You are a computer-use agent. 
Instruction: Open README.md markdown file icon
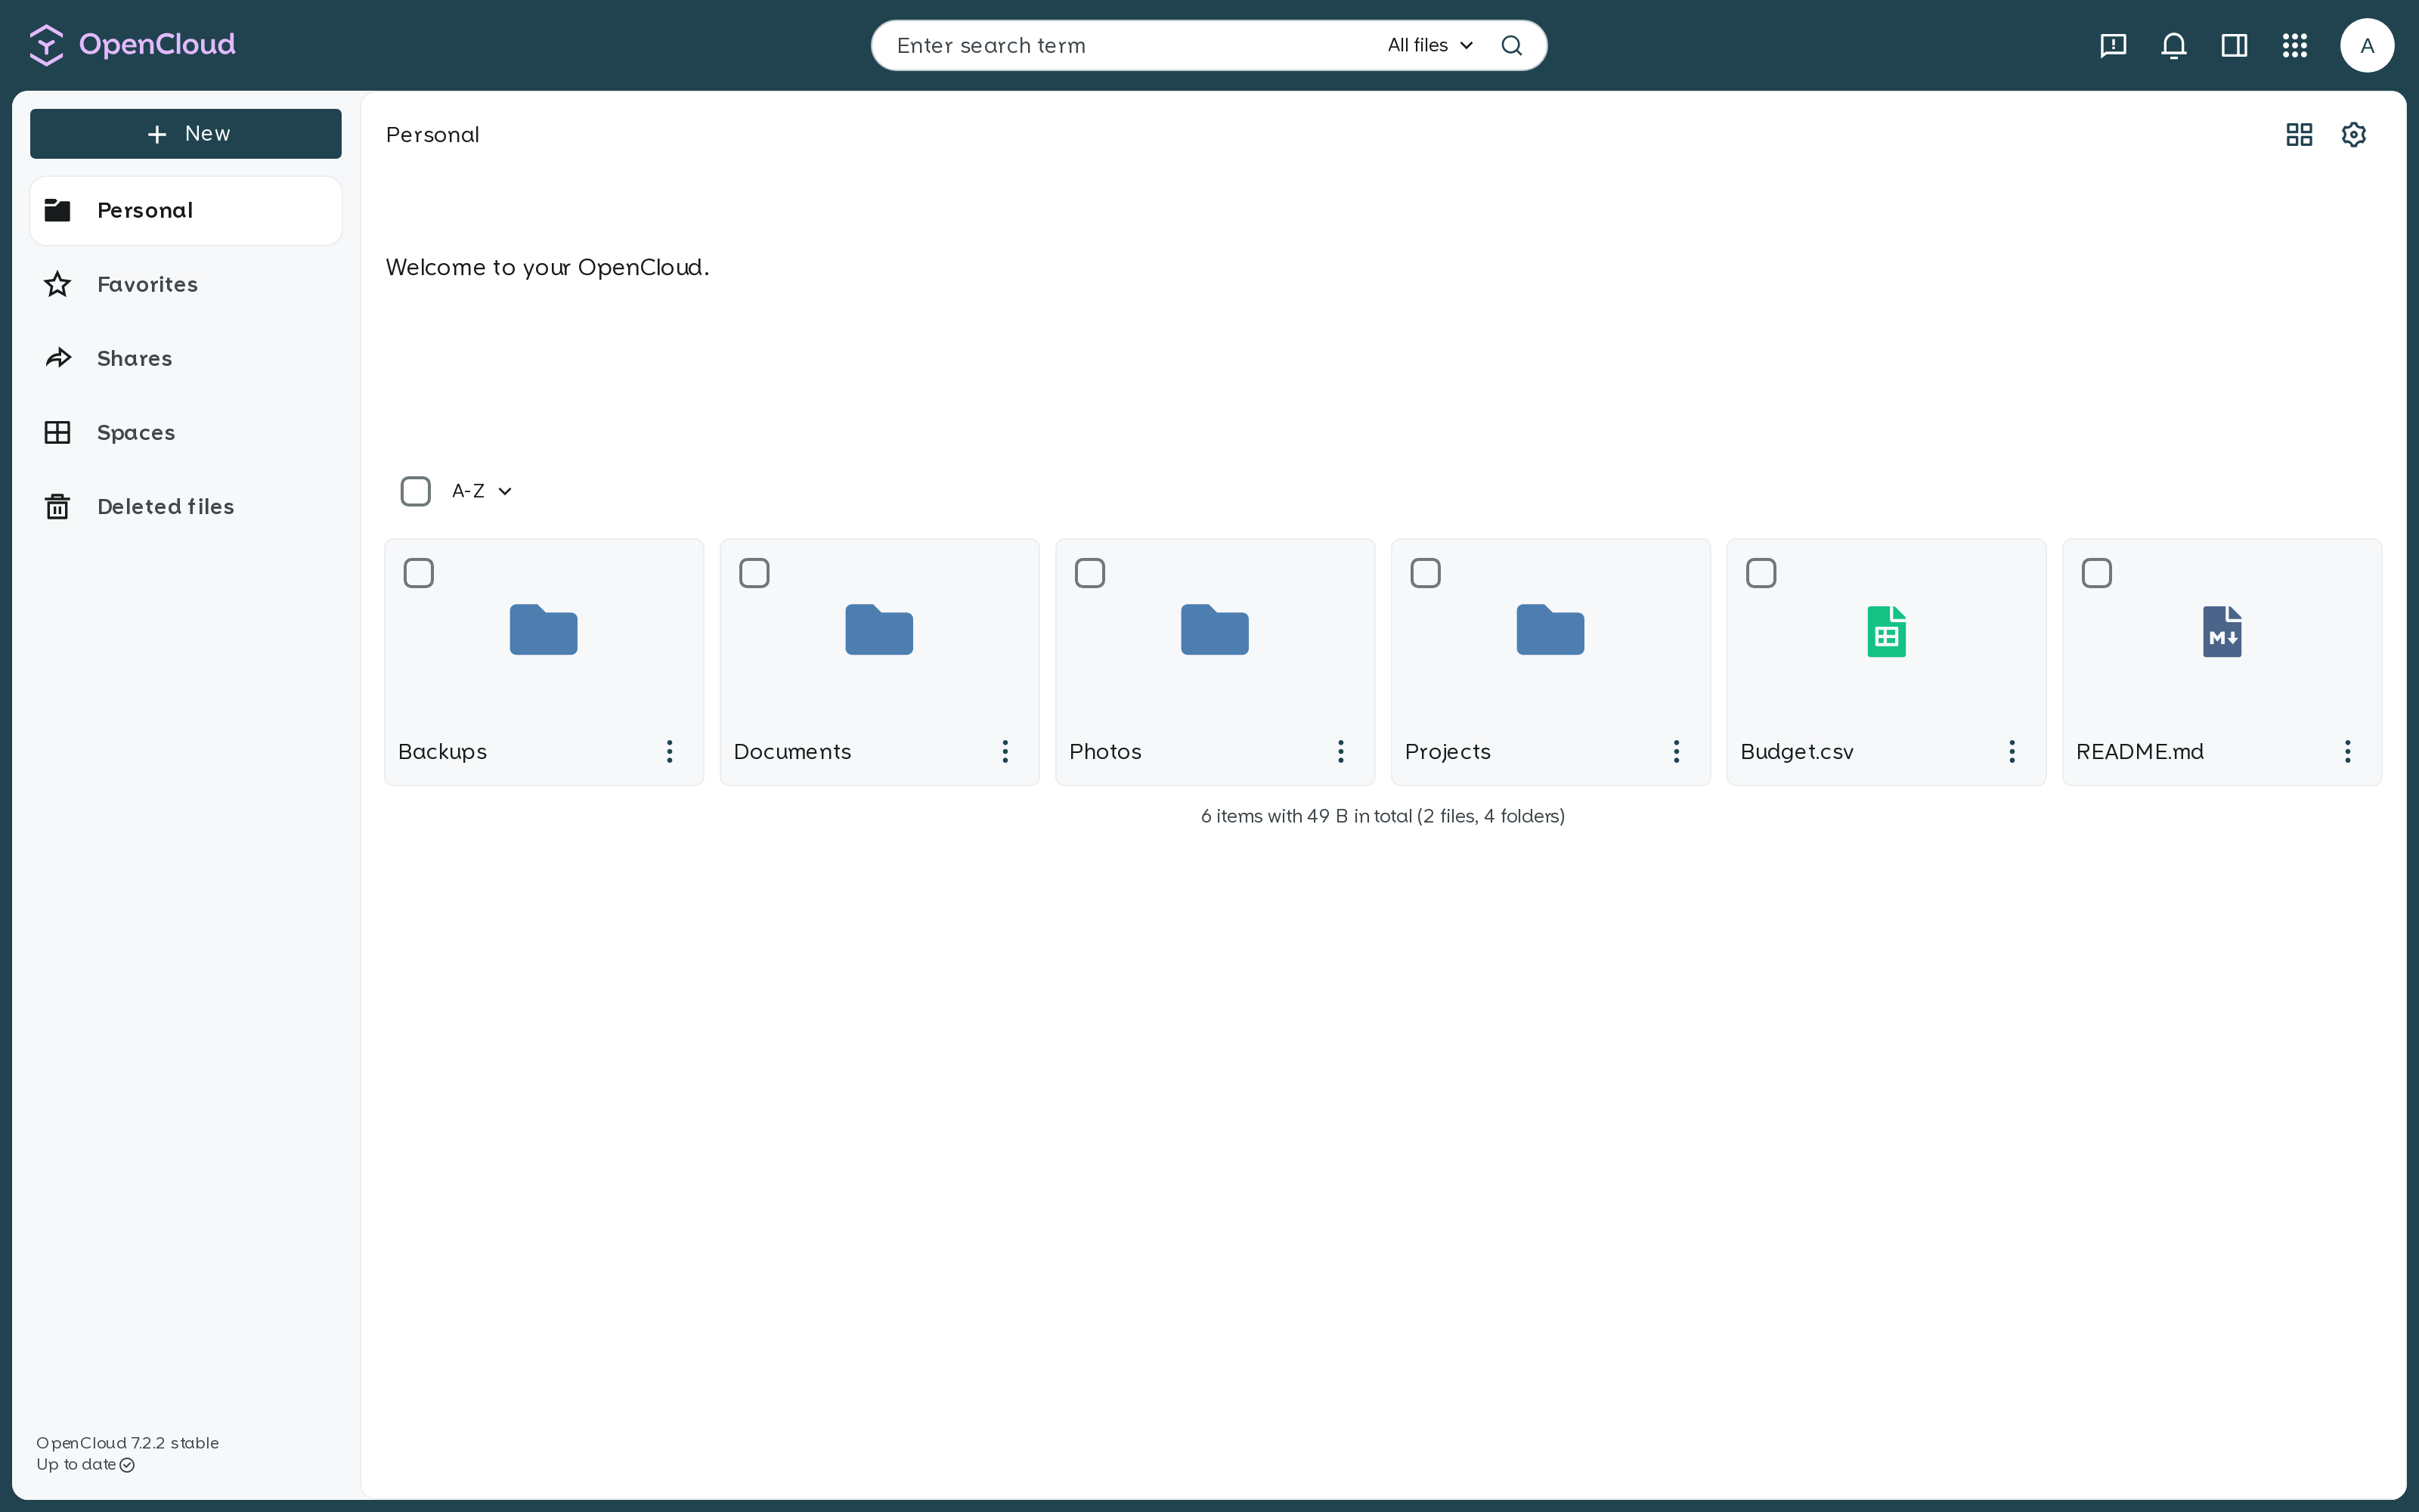[2222, 631]
